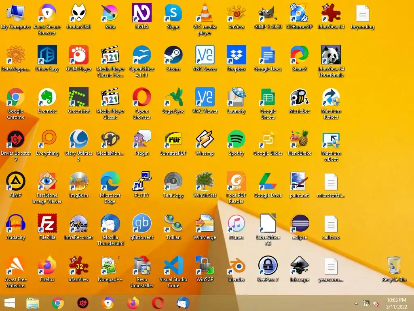Select the ShareX icon
This screenshot has height=311, width=414.
click(299, 55)
